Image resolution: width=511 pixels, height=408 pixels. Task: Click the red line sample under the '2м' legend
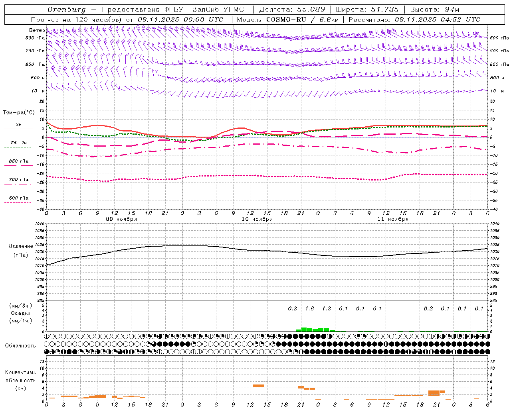18,129
